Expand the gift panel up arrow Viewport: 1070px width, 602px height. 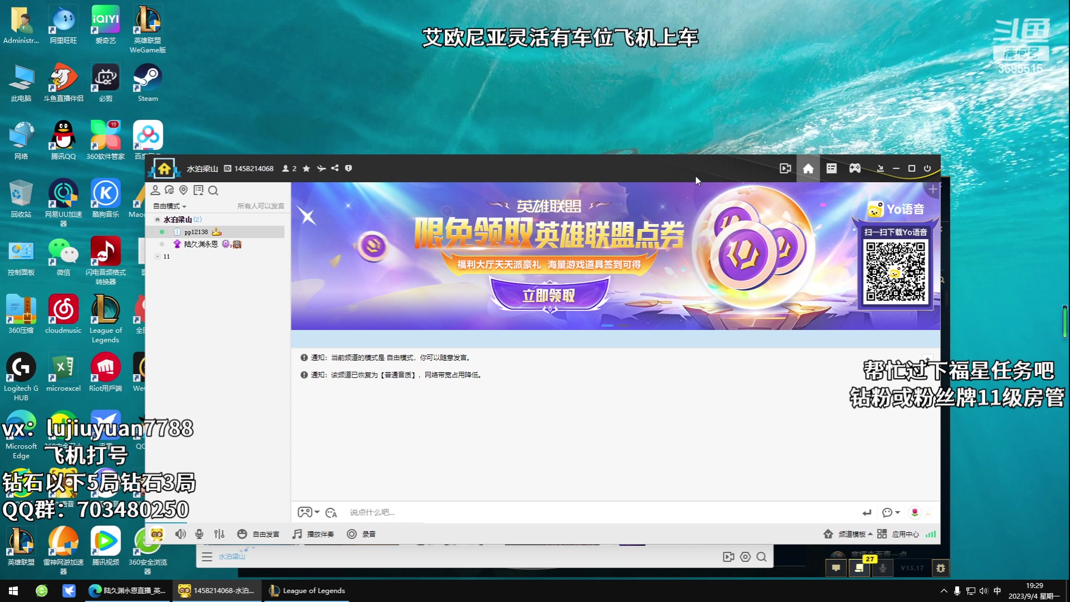(x=928, y=514)
